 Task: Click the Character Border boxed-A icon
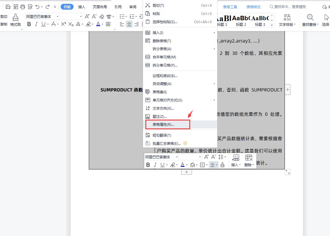click(108, 24)
